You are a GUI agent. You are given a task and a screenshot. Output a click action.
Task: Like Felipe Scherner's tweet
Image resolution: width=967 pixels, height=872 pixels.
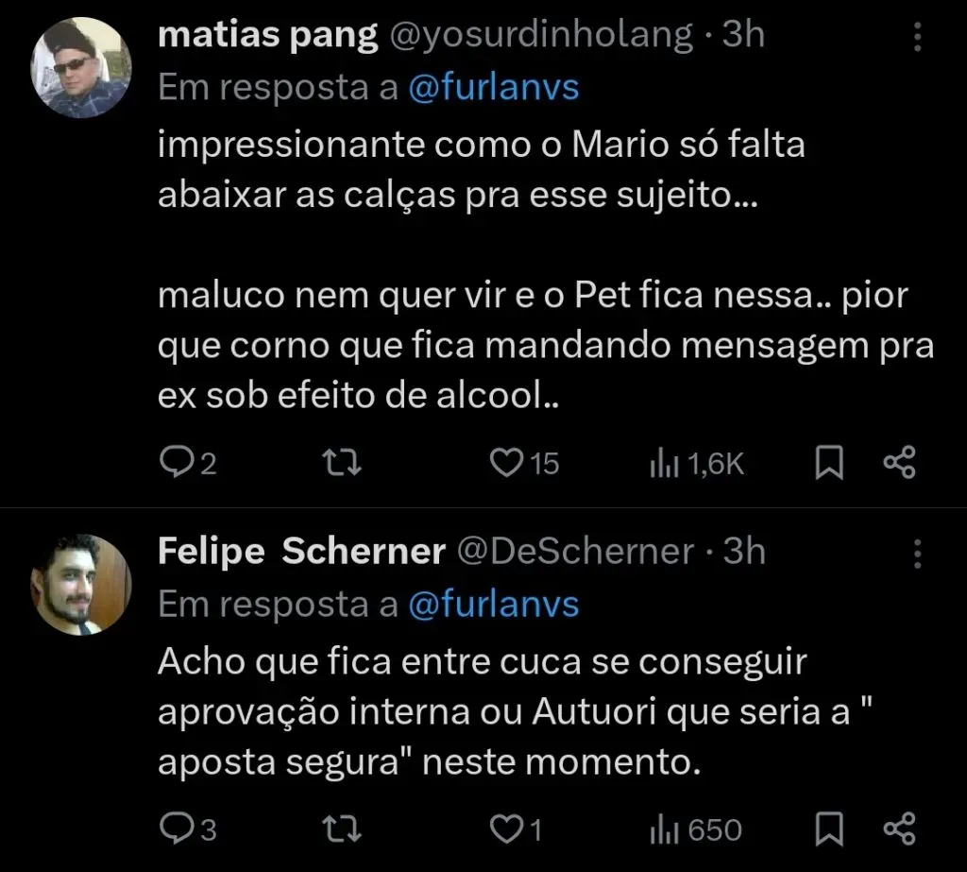(x=506, y=829)
